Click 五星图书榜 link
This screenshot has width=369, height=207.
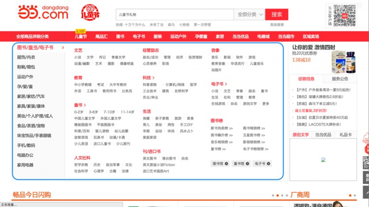254,135
